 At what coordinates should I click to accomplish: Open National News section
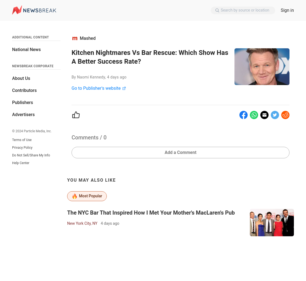point(26,50)
